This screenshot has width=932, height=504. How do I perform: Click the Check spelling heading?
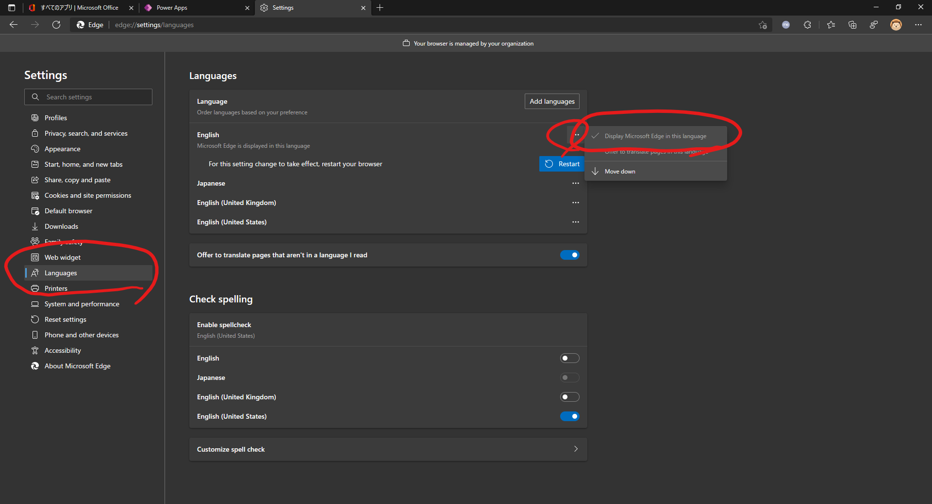pyautogui.click(x=221, y=299)
